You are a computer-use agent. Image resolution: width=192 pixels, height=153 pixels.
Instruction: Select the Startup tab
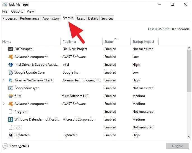(68, 18)
